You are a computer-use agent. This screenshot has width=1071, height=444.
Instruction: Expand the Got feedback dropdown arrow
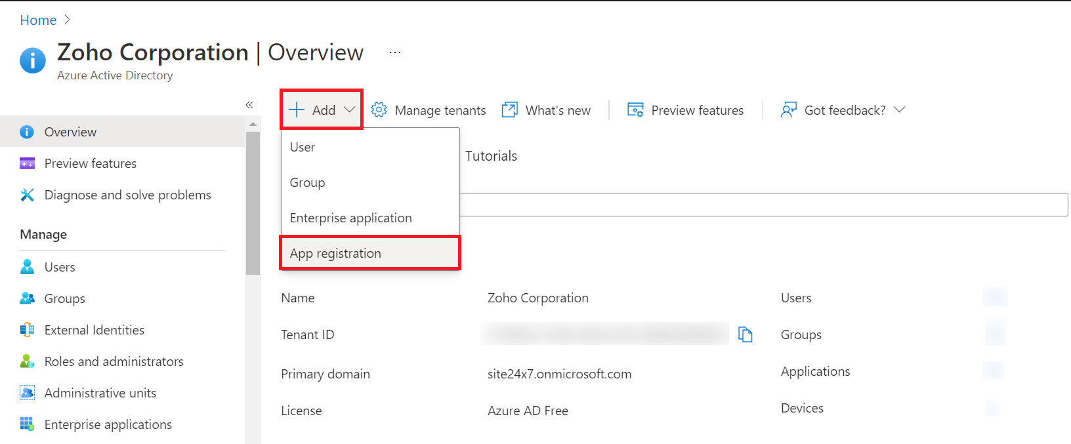[x=900, y=110]
